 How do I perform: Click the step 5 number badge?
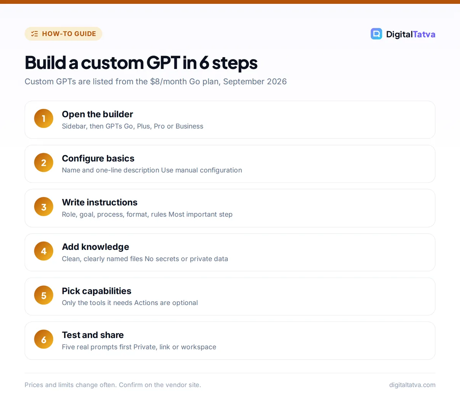click(44, 295)
